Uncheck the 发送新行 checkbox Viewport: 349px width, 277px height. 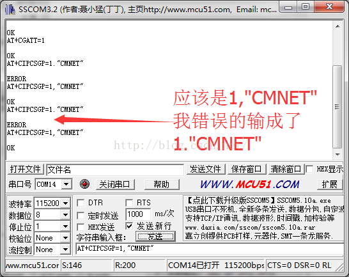[129, 226]
